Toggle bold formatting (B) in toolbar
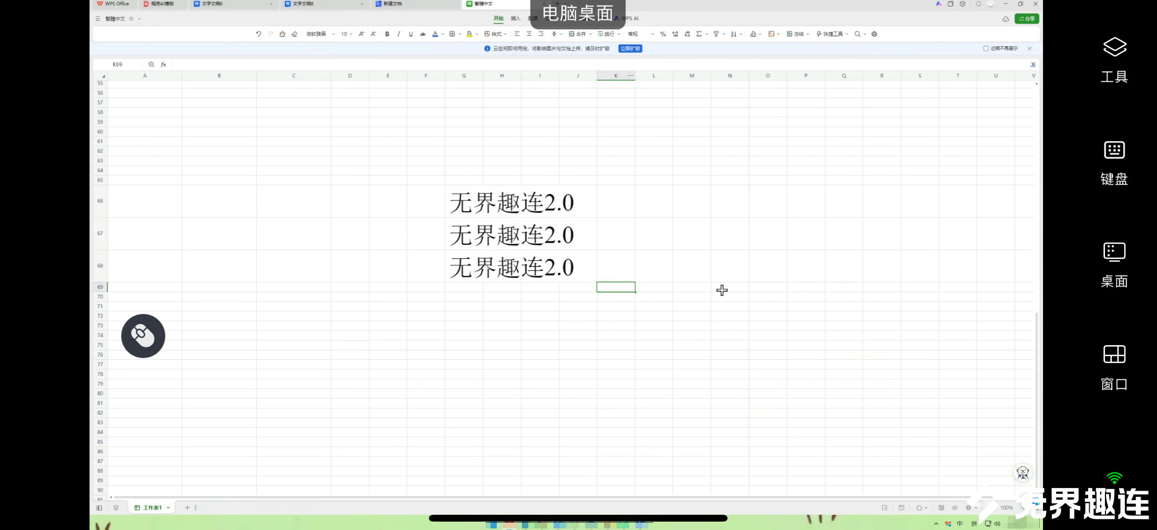 [387, 34]
